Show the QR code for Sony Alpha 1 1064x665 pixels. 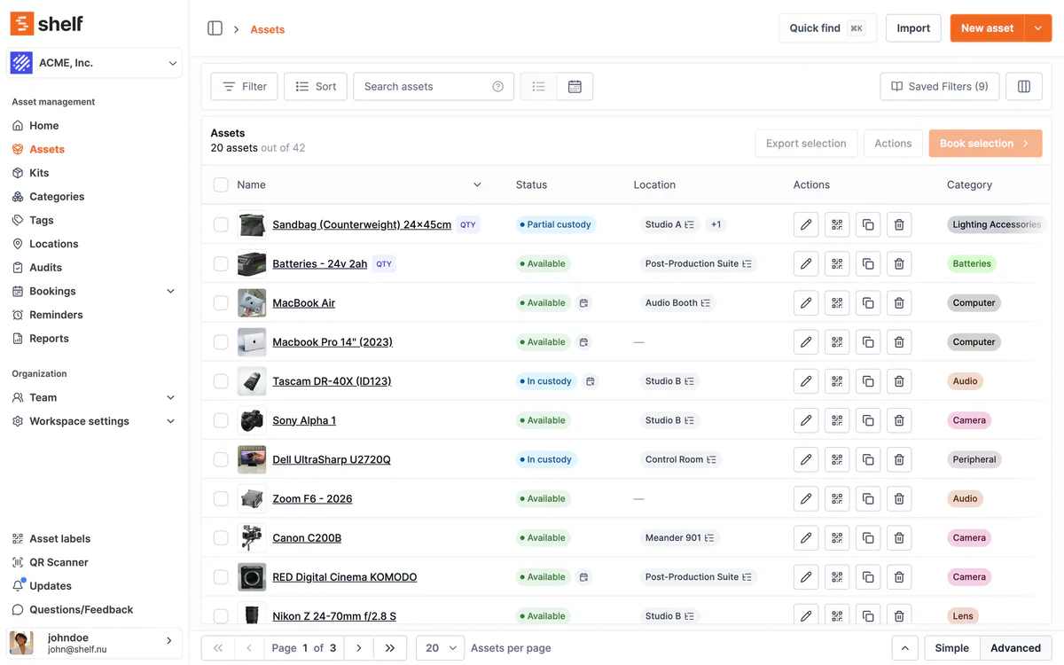point(837,420)
